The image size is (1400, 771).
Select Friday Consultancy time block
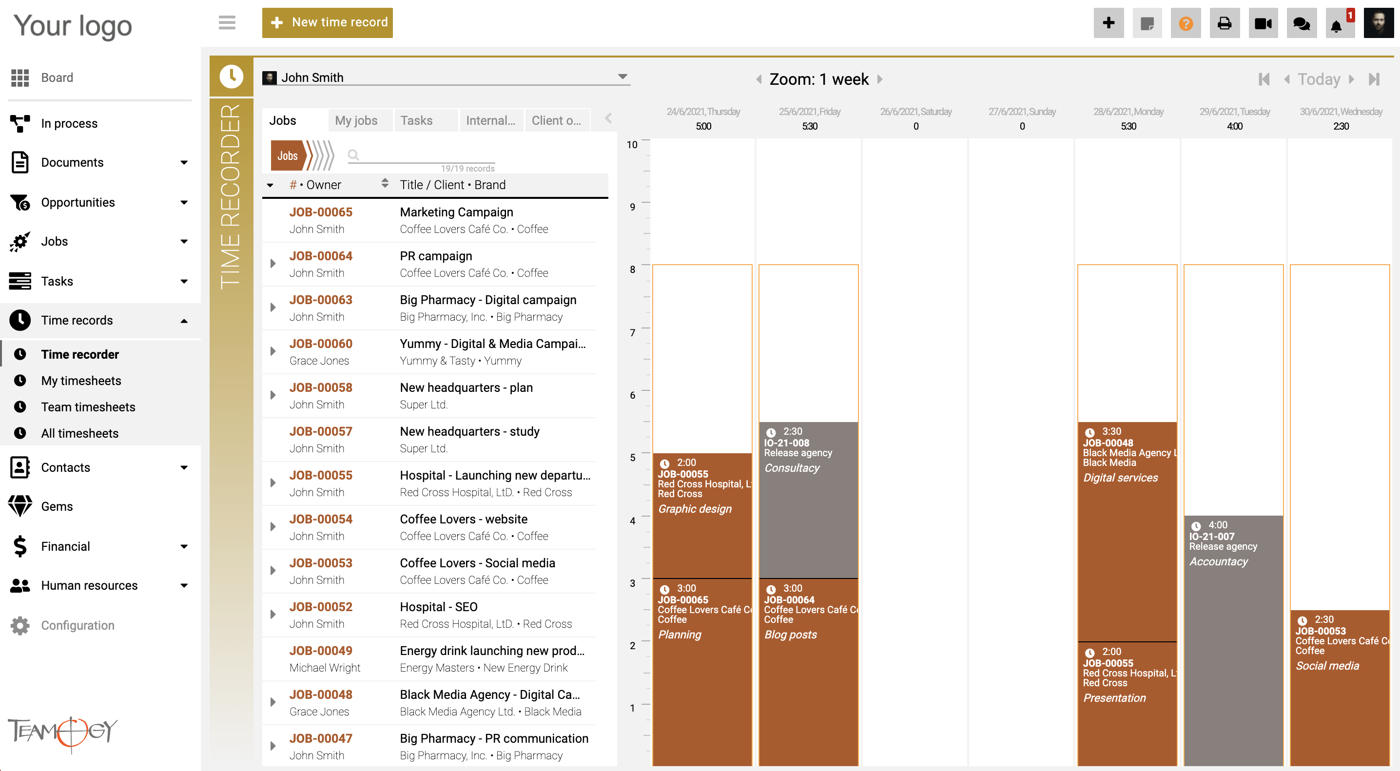(x=808, y=500)
